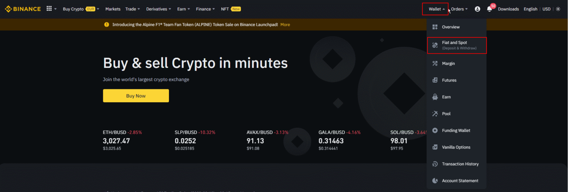The width and height of the screenshot is (568, 192).
Task: Toggle the light/dark theme switch
Action: (558, 9)
